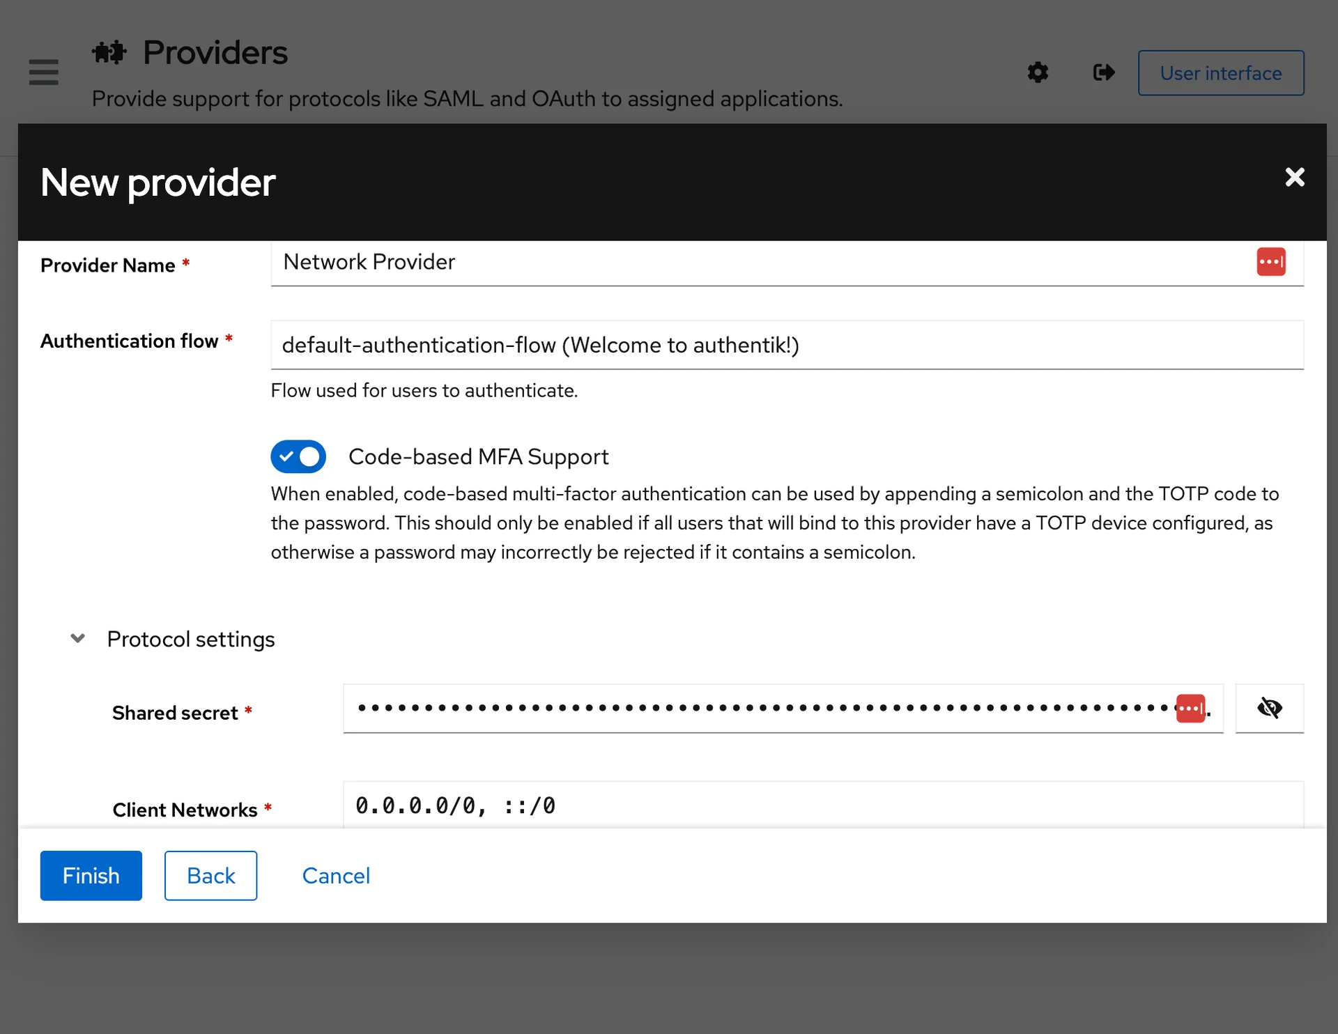
Task: Disable the Code-based MFA Support switch
Action: click(x=298, y=457)
